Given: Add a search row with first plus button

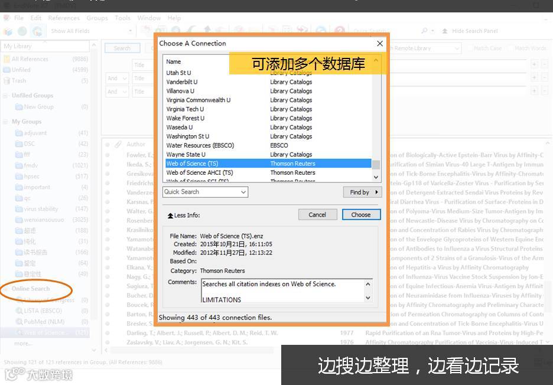Looking at the screenshot, I should pos(534,64).
